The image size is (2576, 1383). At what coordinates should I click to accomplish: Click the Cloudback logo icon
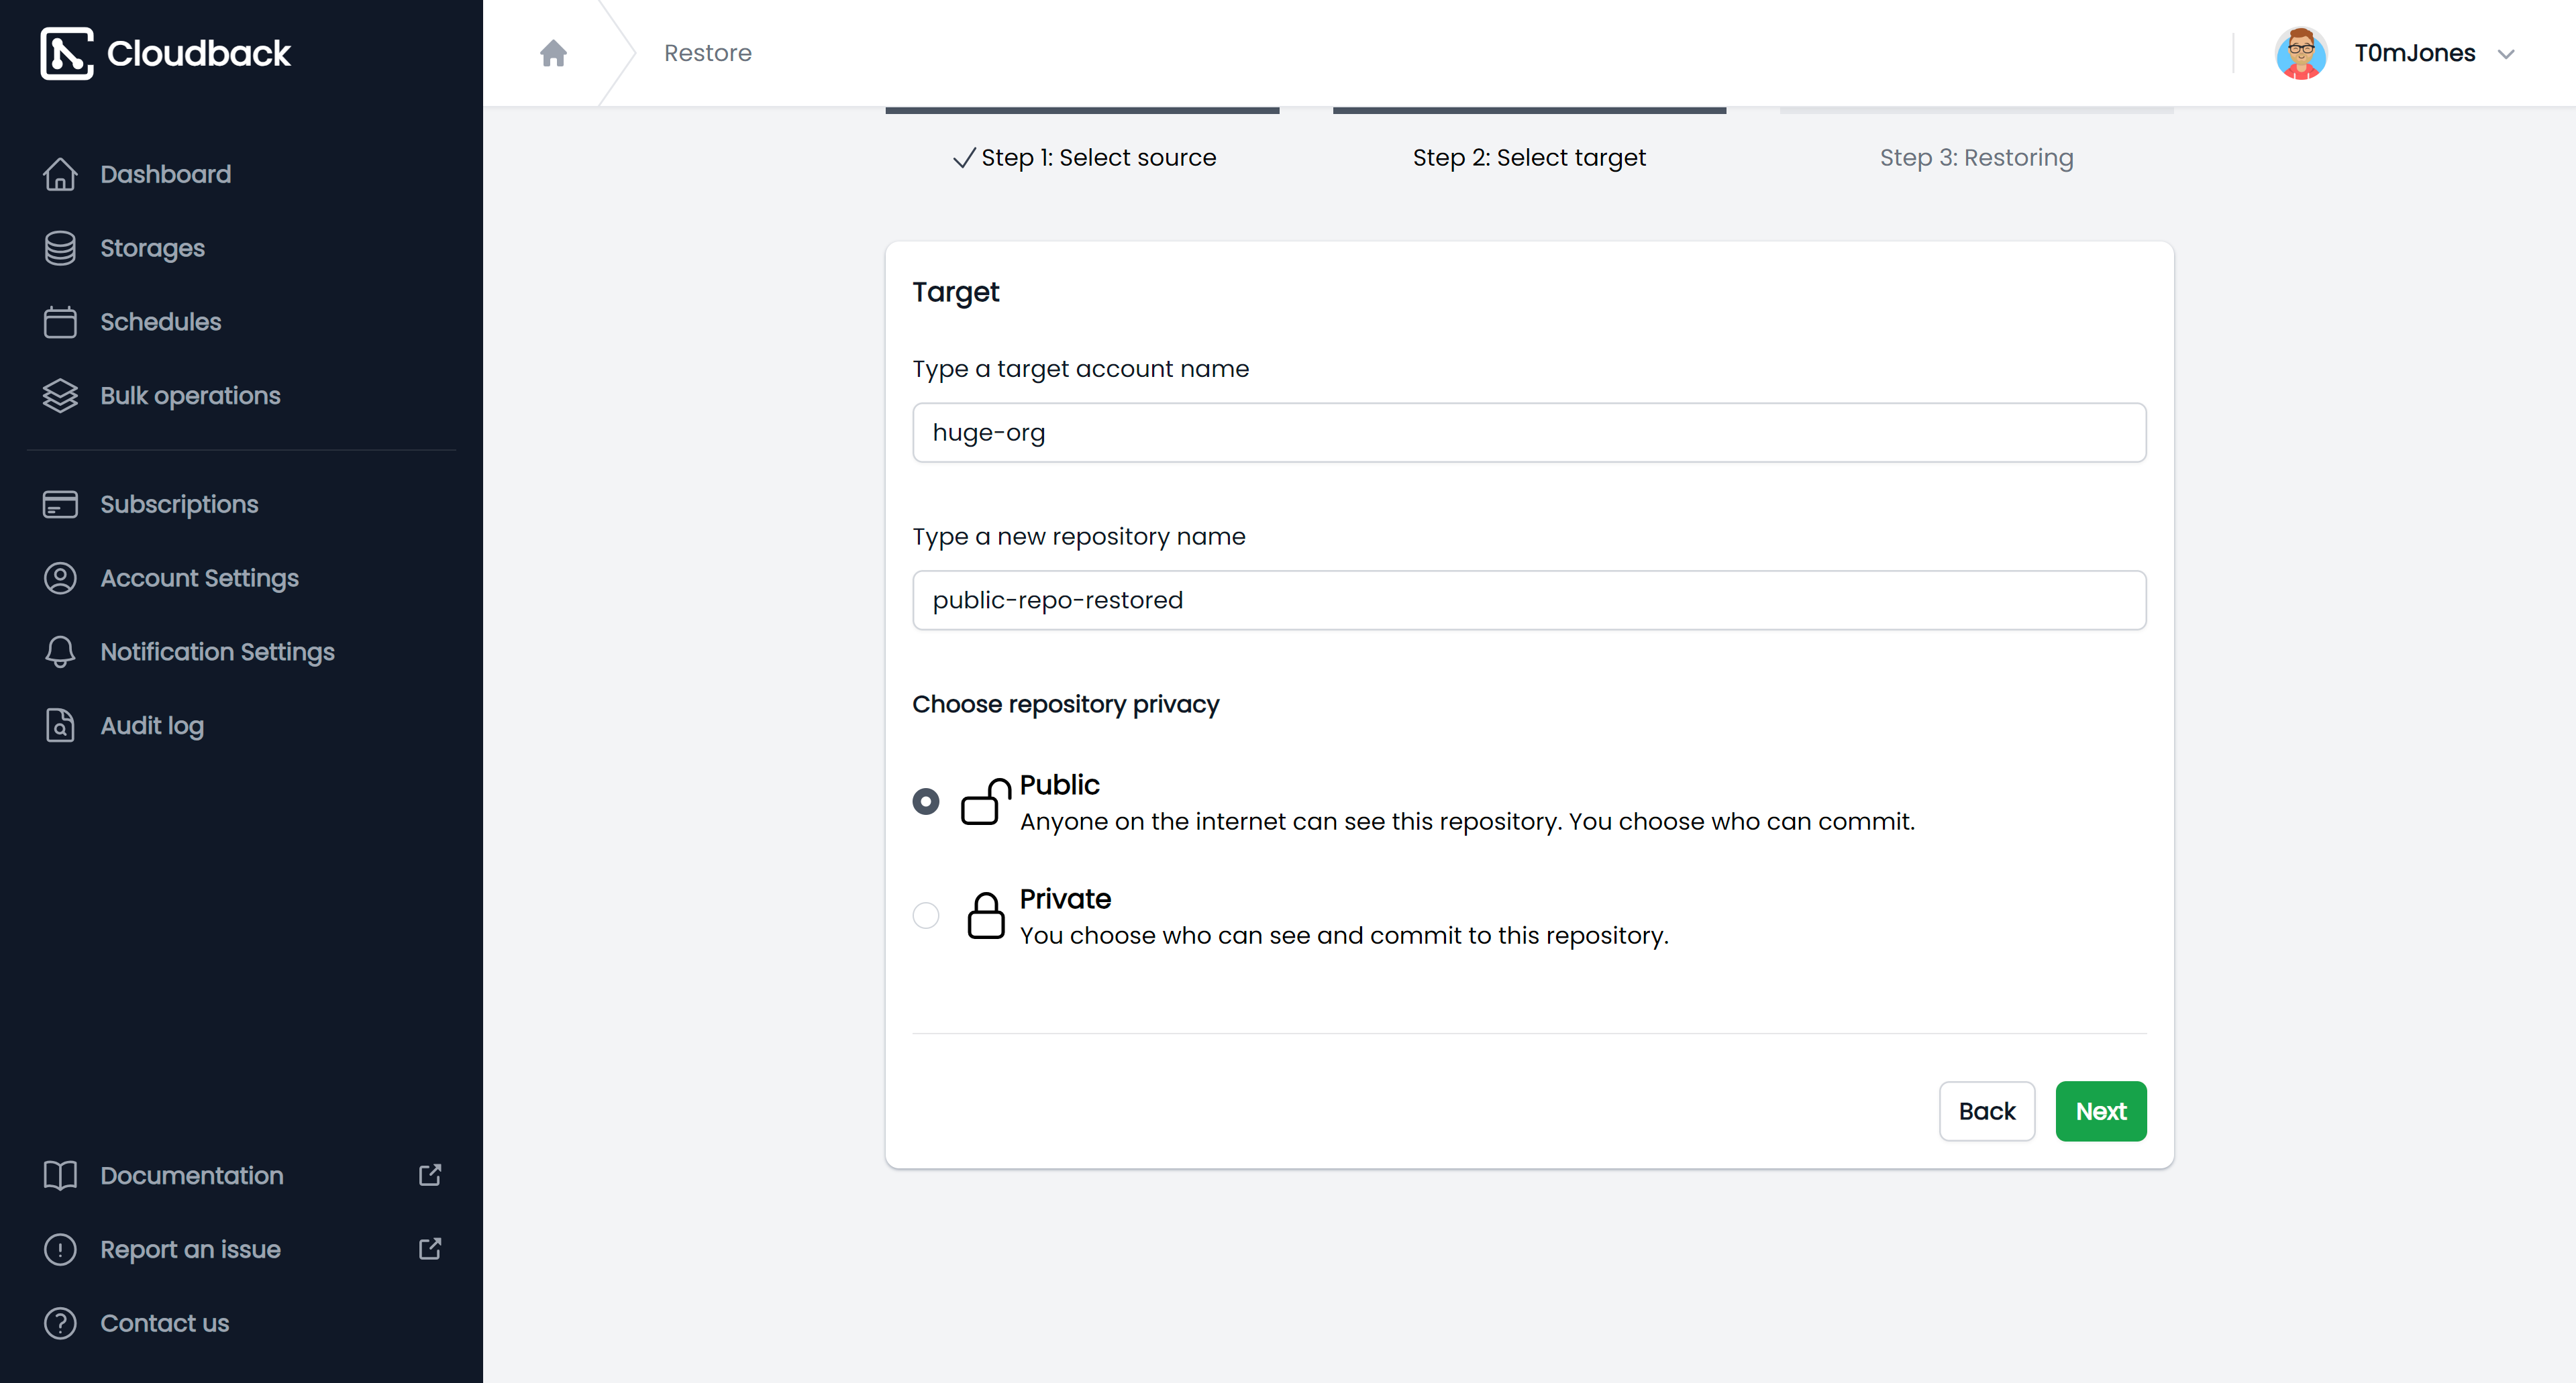click(x=66, y=53)
